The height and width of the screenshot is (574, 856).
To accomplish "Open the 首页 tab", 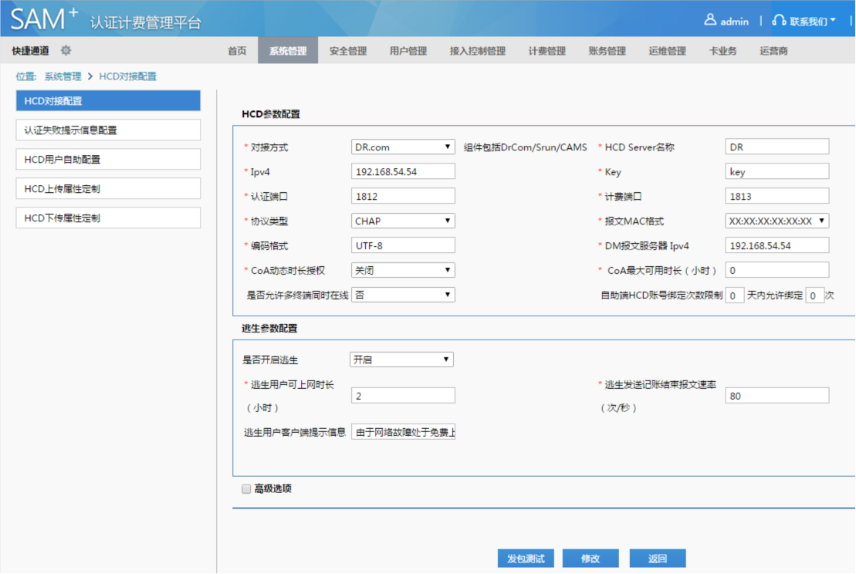I will tap(237, 51).
